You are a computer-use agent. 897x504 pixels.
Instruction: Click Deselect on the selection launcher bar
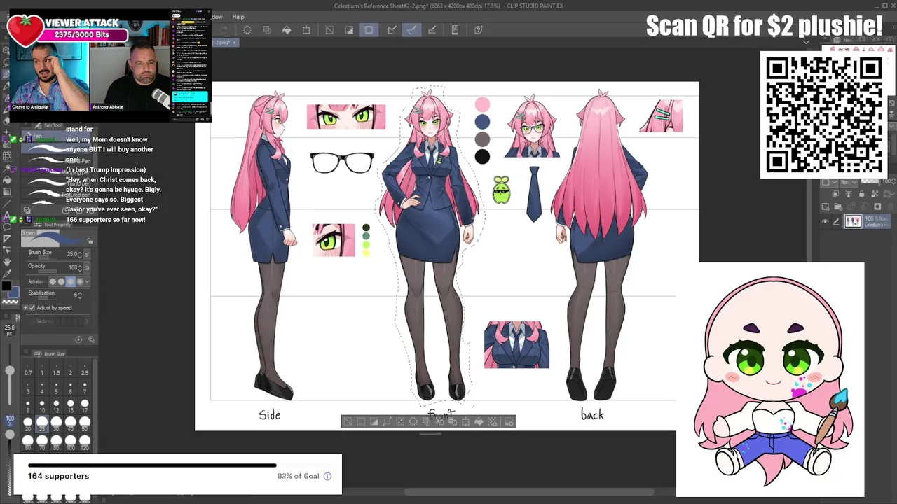[348, 421]
